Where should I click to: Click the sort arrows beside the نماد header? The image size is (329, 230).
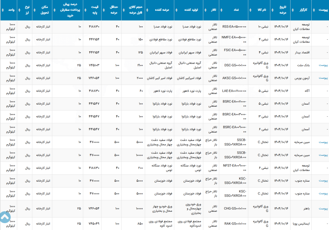(221, 10)
